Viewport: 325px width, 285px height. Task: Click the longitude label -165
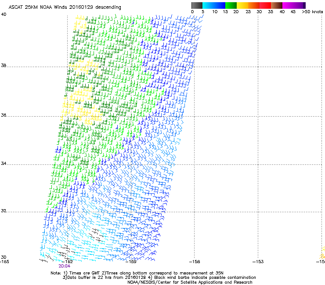(4, 262)
